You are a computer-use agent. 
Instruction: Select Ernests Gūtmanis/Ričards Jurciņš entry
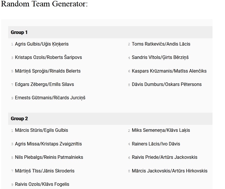coord(50,98)
